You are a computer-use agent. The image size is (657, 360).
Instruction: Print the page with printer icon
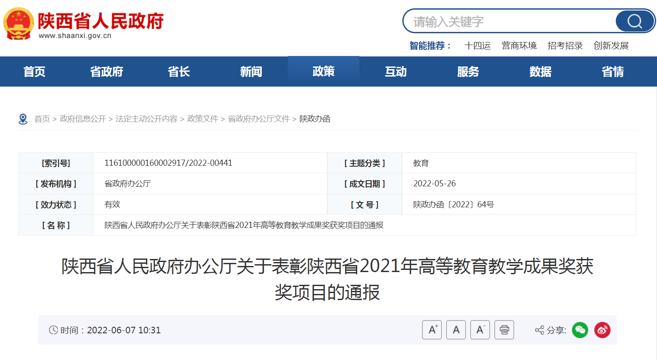tap(504, 330)
